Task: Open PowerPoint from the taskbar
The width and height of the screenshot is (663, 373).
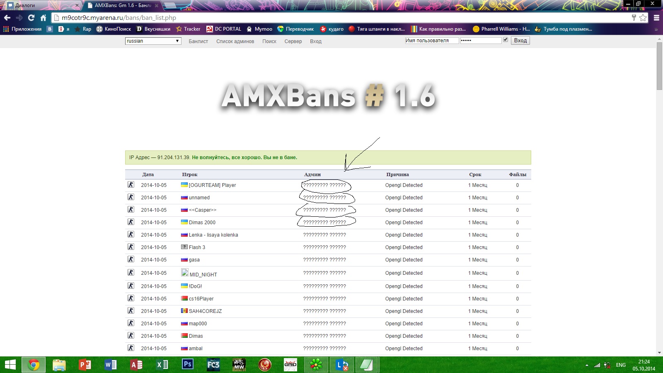Action: [85, 365]
